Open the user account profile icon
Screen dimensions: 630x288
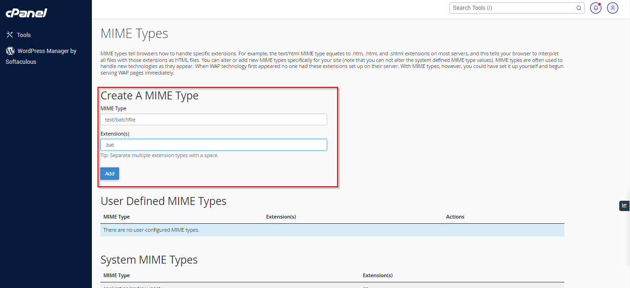(613, 8)
